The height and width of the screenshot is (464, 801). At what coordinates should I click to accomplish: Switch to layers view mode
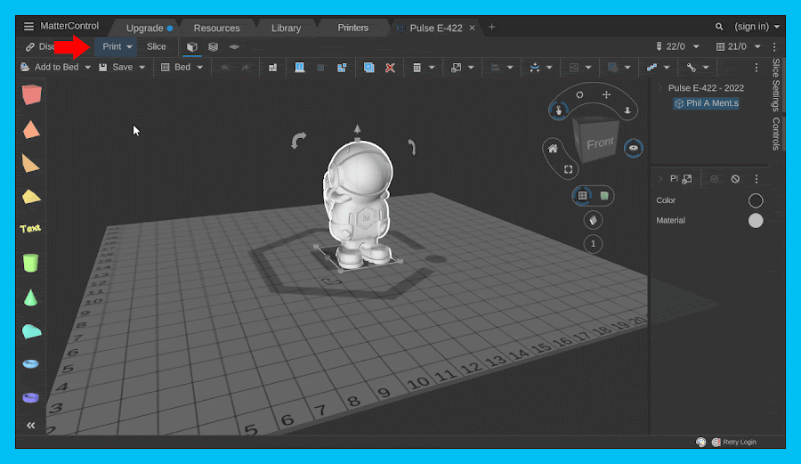coord(213,46)
